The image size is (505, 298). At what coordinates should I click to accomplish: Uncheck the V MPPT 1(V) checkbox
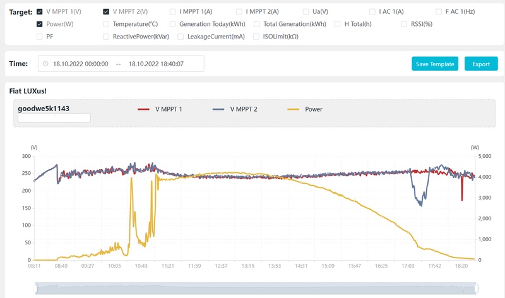[40, 11]
